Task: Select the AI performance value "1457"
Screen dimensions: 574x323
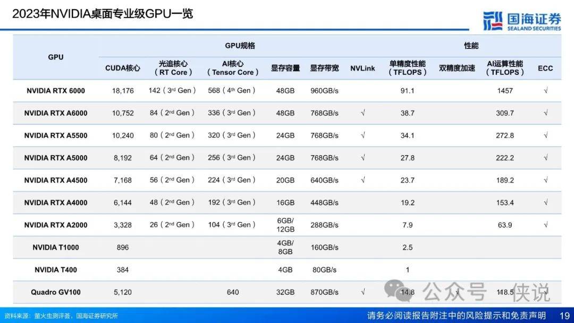Action: coord(505,91)
